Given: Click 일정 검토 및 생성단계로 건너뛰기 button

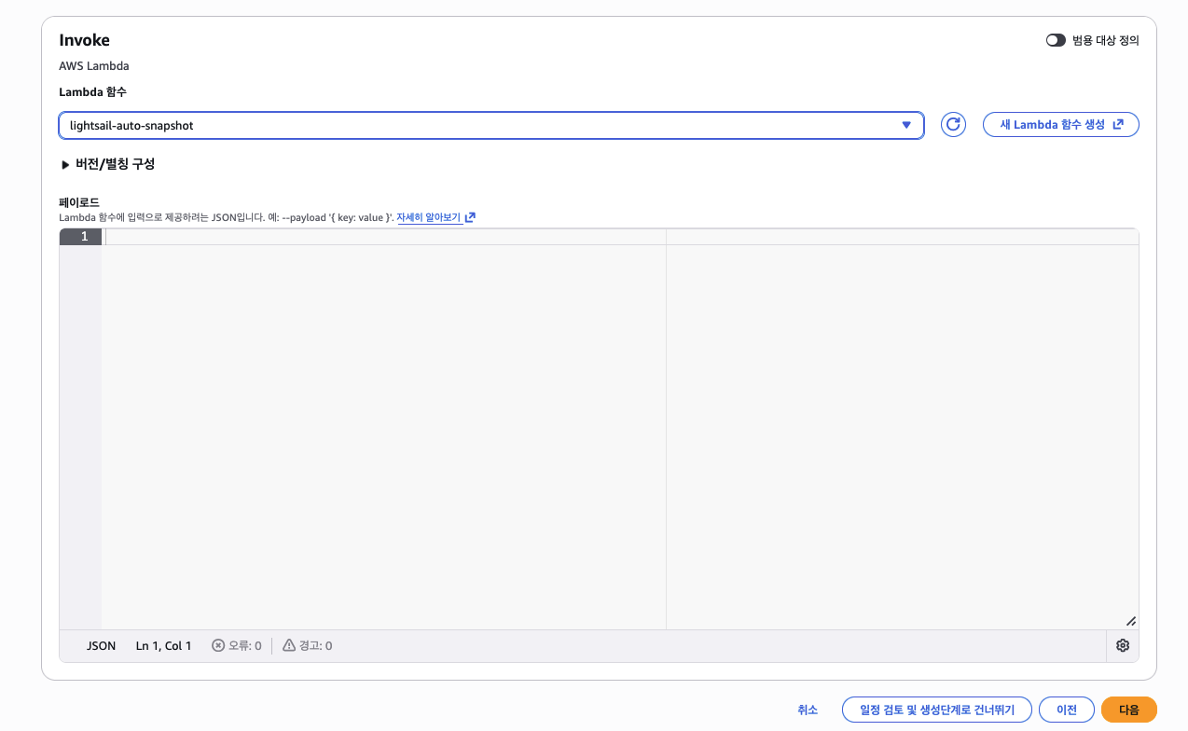Looking at the screenshot, I should point(936,710).
